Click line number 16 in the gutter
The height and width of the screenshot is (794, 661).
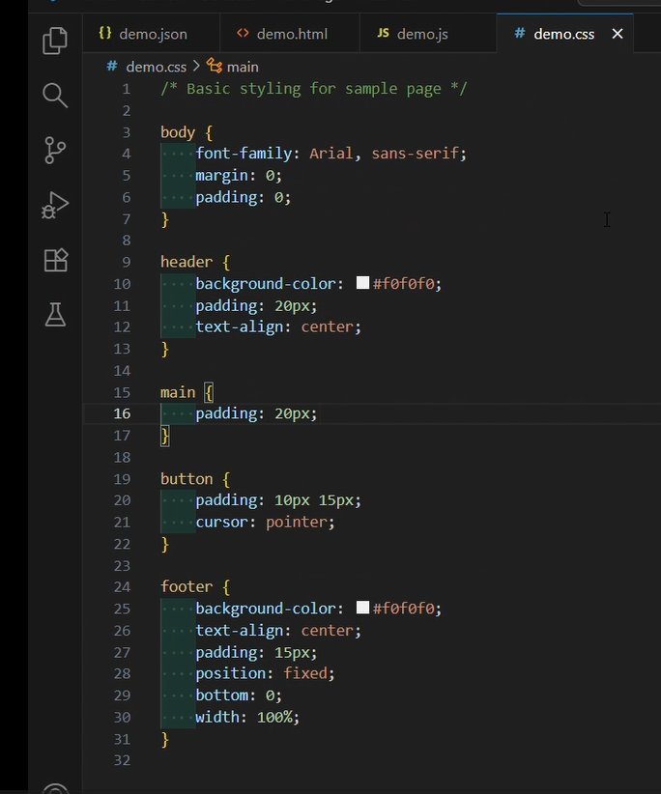[x=123, y=413]
